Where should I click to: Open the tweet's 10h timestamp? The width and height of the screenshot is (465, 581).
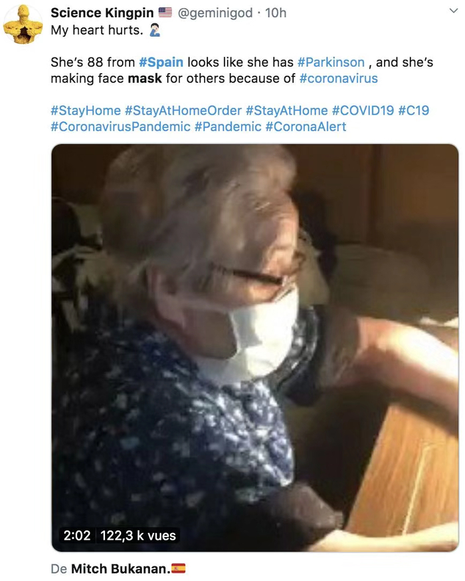(276, 13)
